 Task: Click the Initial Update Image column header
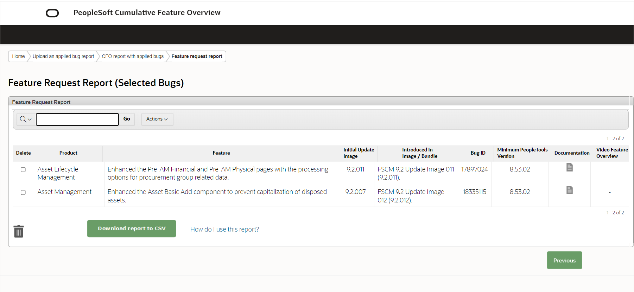[x=359, y=153]
